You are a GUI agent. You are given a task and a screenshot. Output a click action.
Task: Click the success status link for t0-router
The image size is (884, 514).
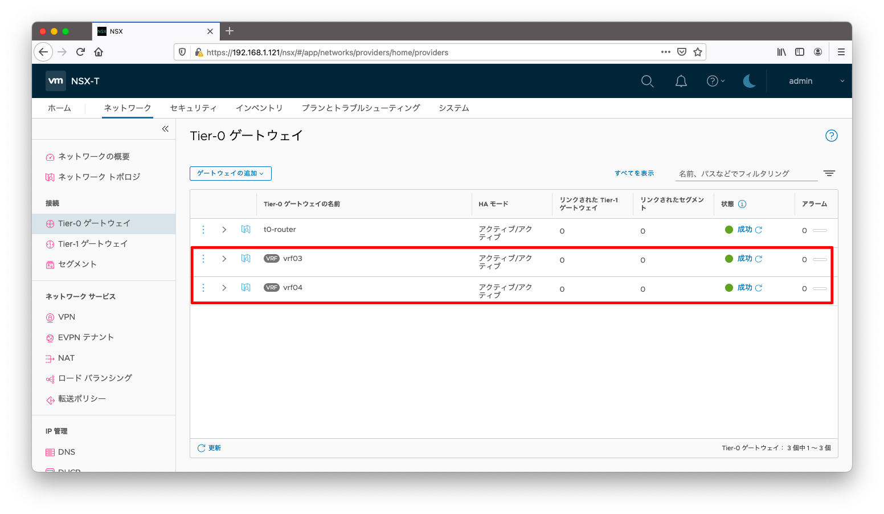[x=744, y=230]
